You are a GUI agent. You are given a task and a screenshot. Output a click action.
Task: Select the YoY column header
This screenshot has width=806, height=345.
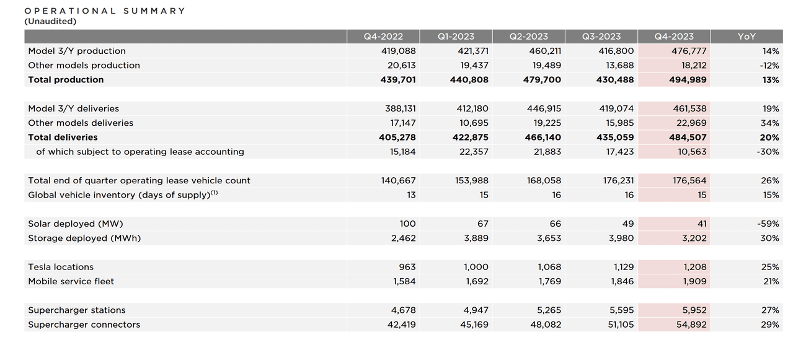click(x=746, y=37)
